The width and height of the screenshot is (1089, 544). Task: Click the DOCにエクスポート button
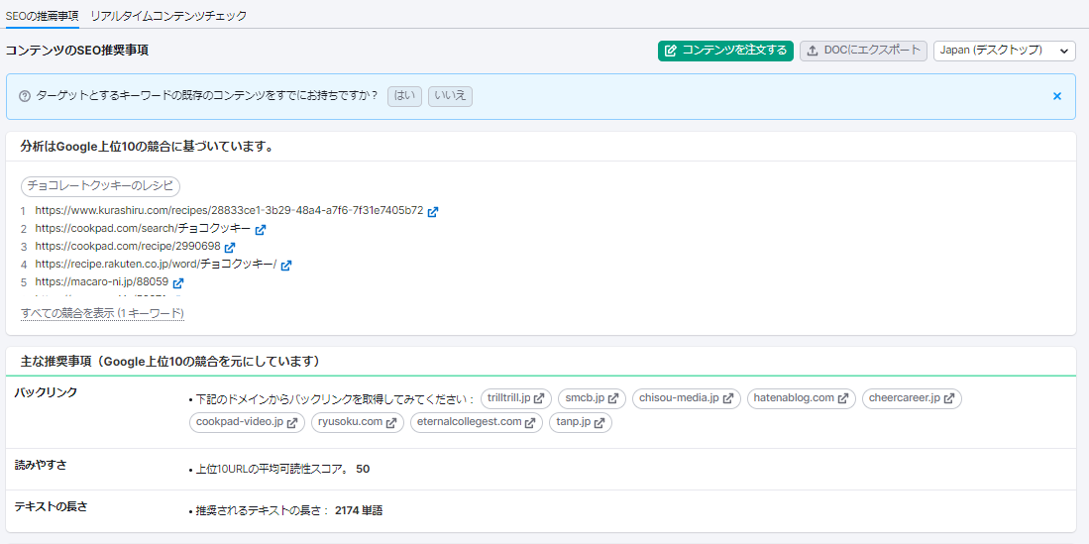pos(863,51)
